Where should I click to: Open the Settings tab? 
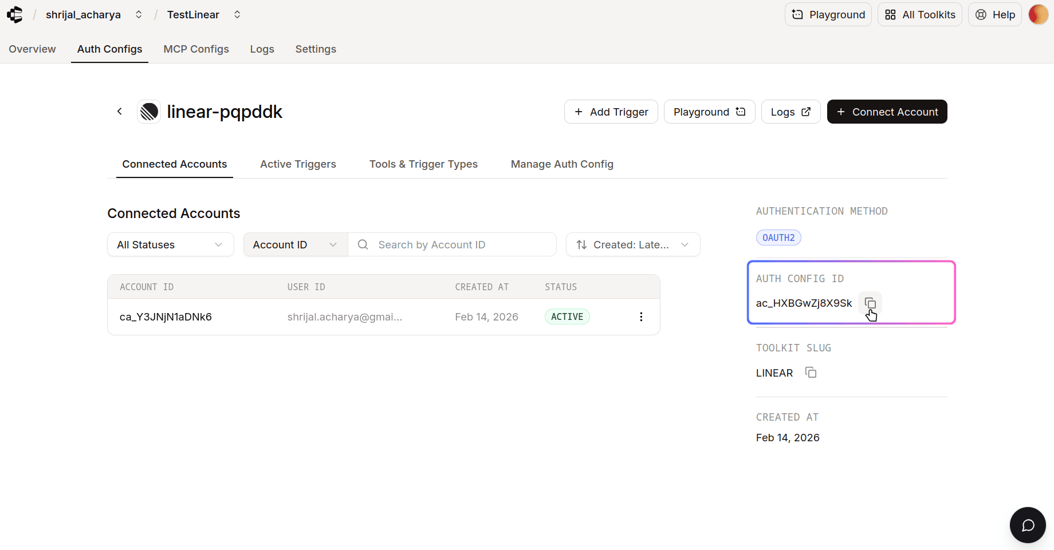[x=316, y=49]
